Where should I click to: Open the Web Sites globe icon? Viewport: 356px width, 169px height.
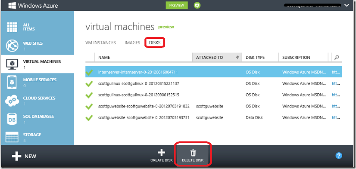point(12,46)
